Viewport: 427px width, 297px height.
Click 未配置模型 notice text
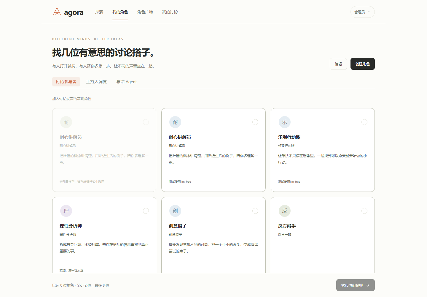pos(82,181)
